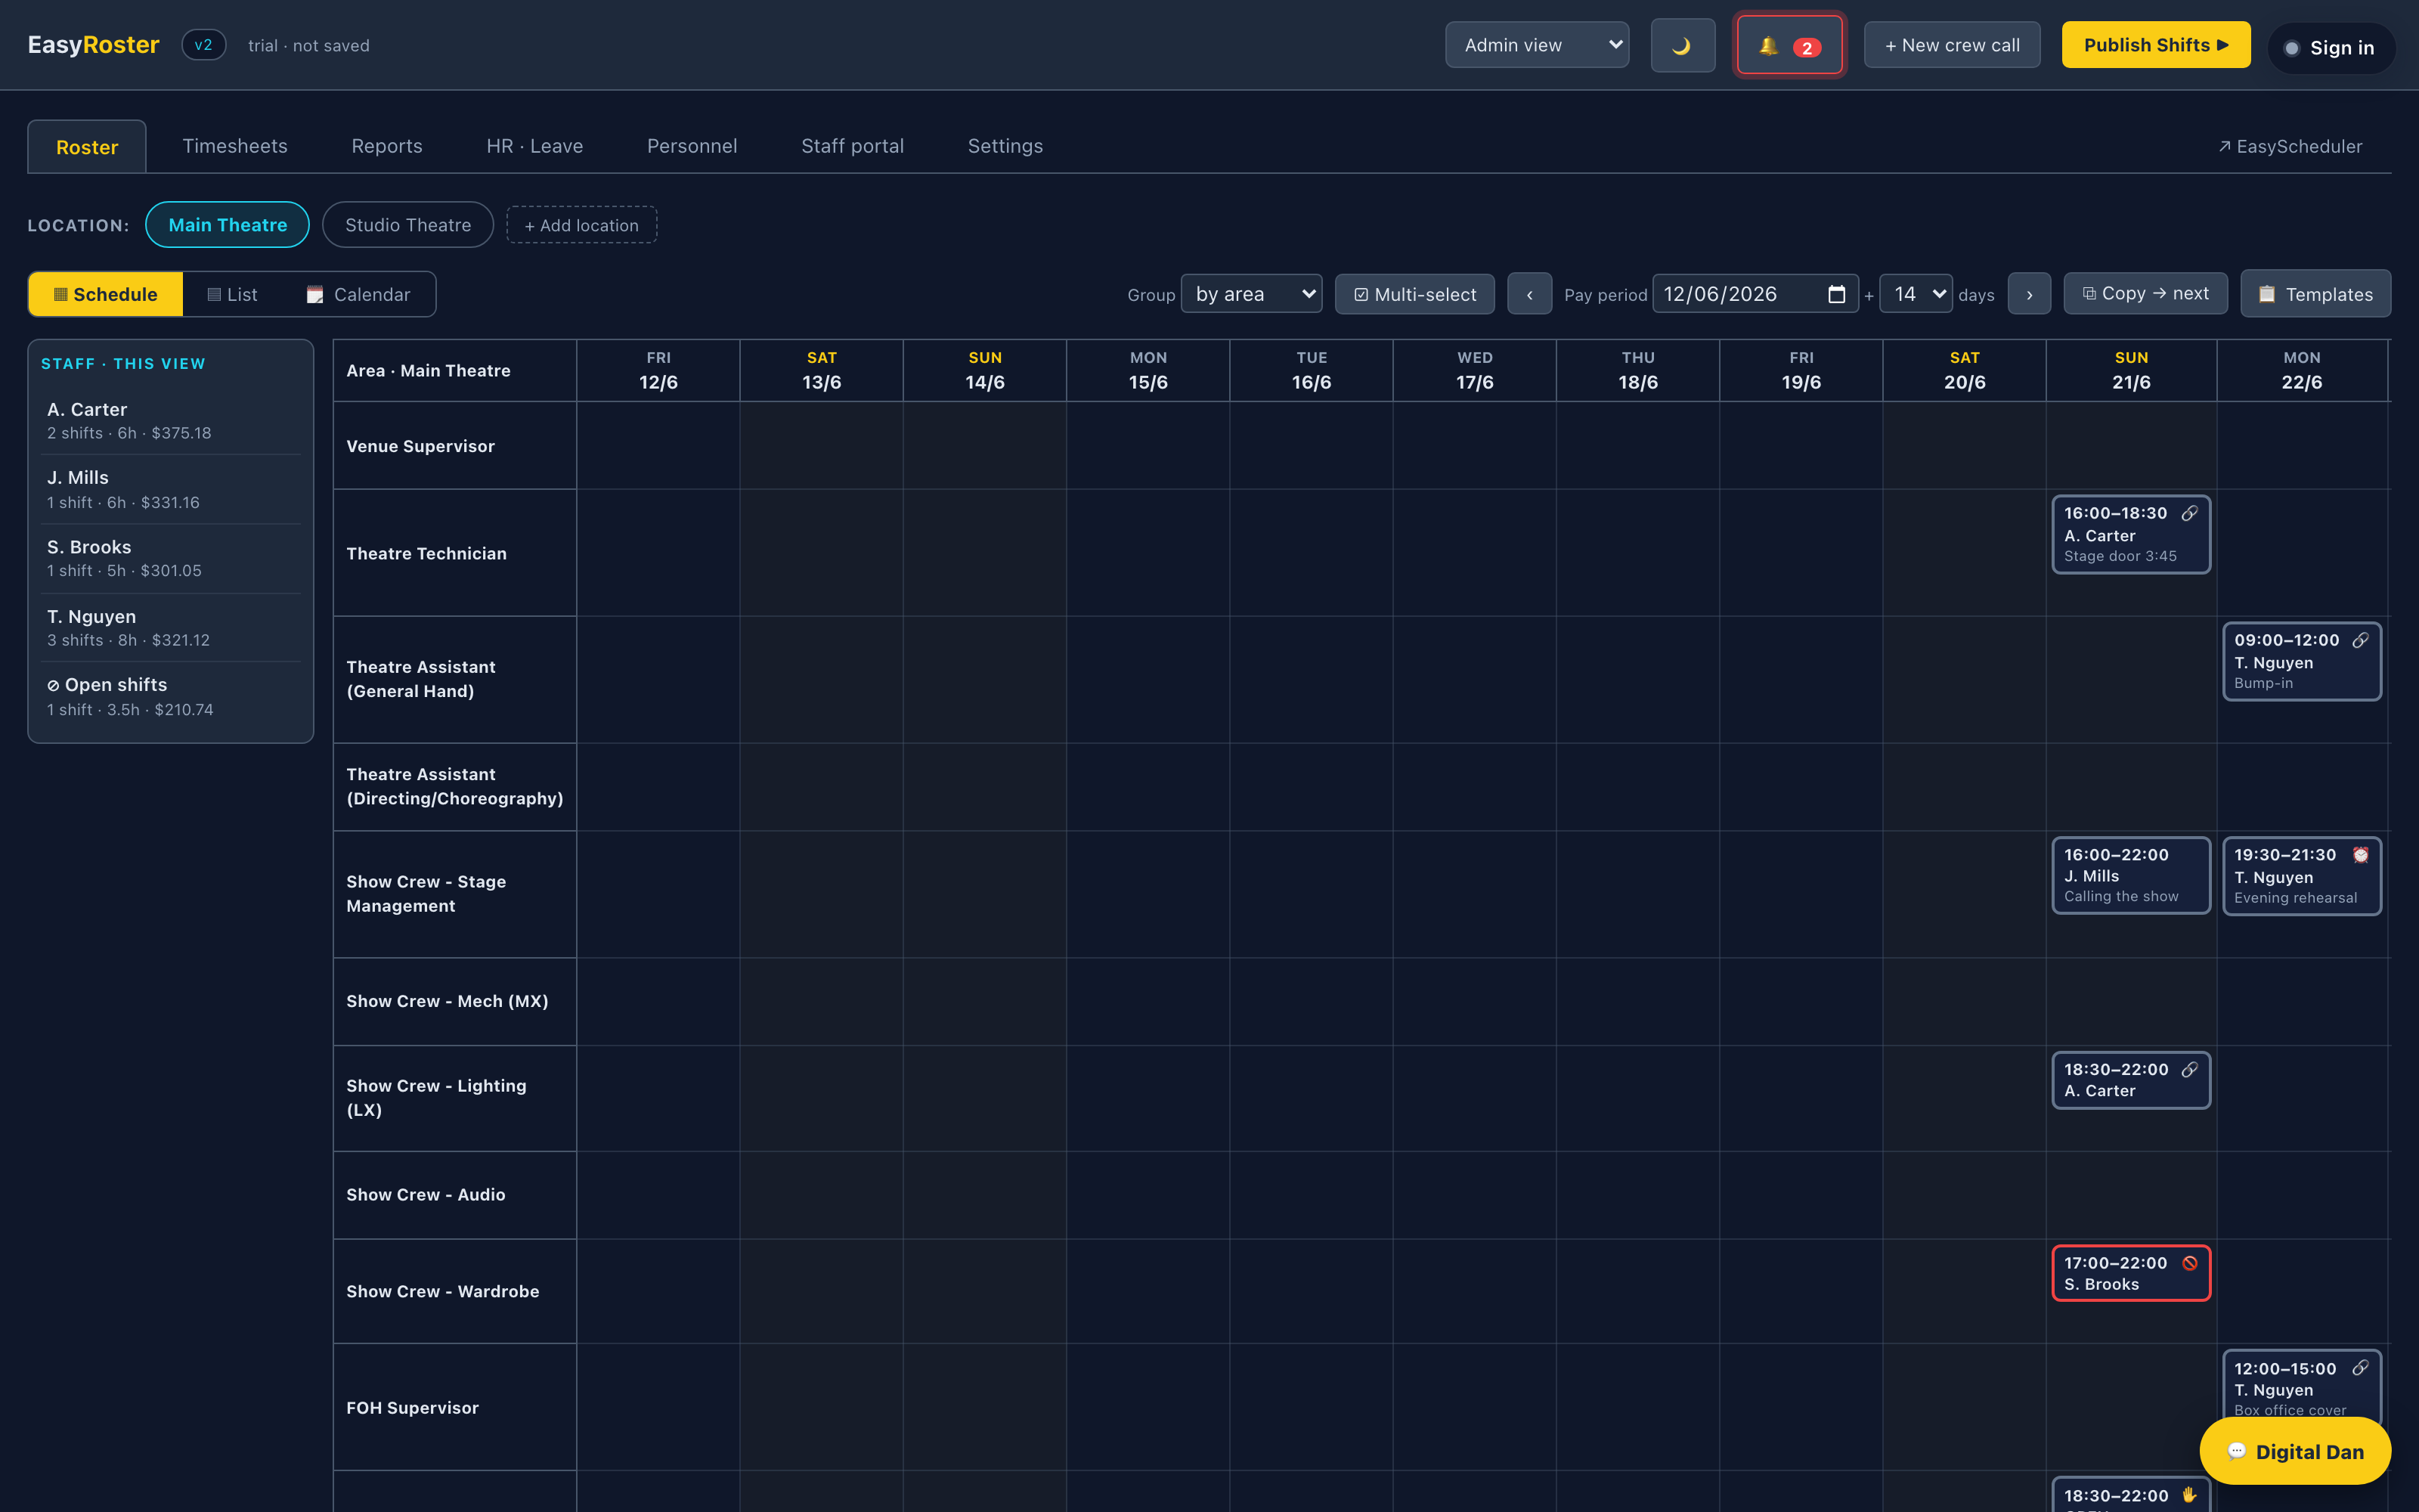Open S. Brooks Wardrobe shift card
Screen dimensions: 2419x1512
(2131, 1273)
